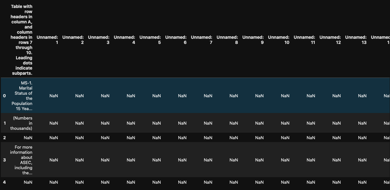
Task: Click row 1's NaN under 'Unnamed: 2'
Action: coord(79,123)
